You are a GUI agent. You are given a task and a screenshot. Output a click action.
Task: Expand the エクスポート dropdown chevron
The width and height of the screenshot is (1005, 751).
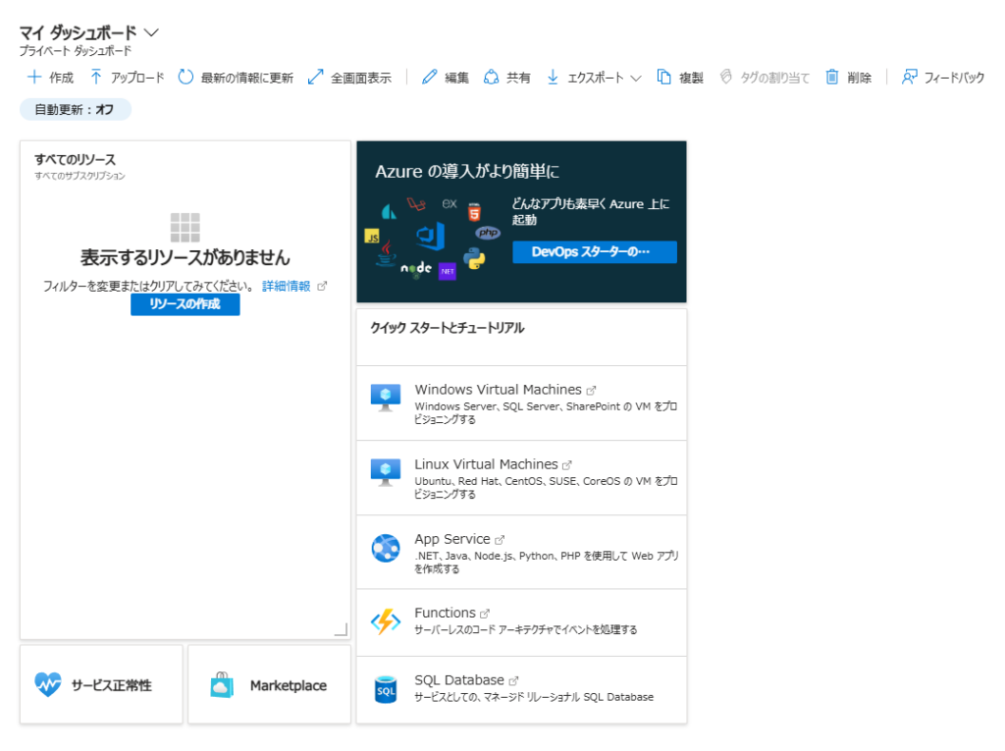pyautogui.click(x=636, y=79)
